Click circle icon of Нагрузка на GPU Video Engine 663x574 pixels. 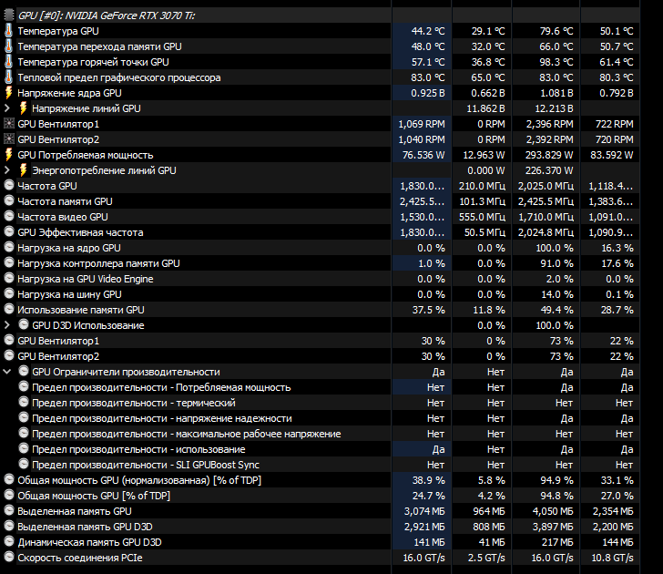pyautogui.click(x=9, y=278)
